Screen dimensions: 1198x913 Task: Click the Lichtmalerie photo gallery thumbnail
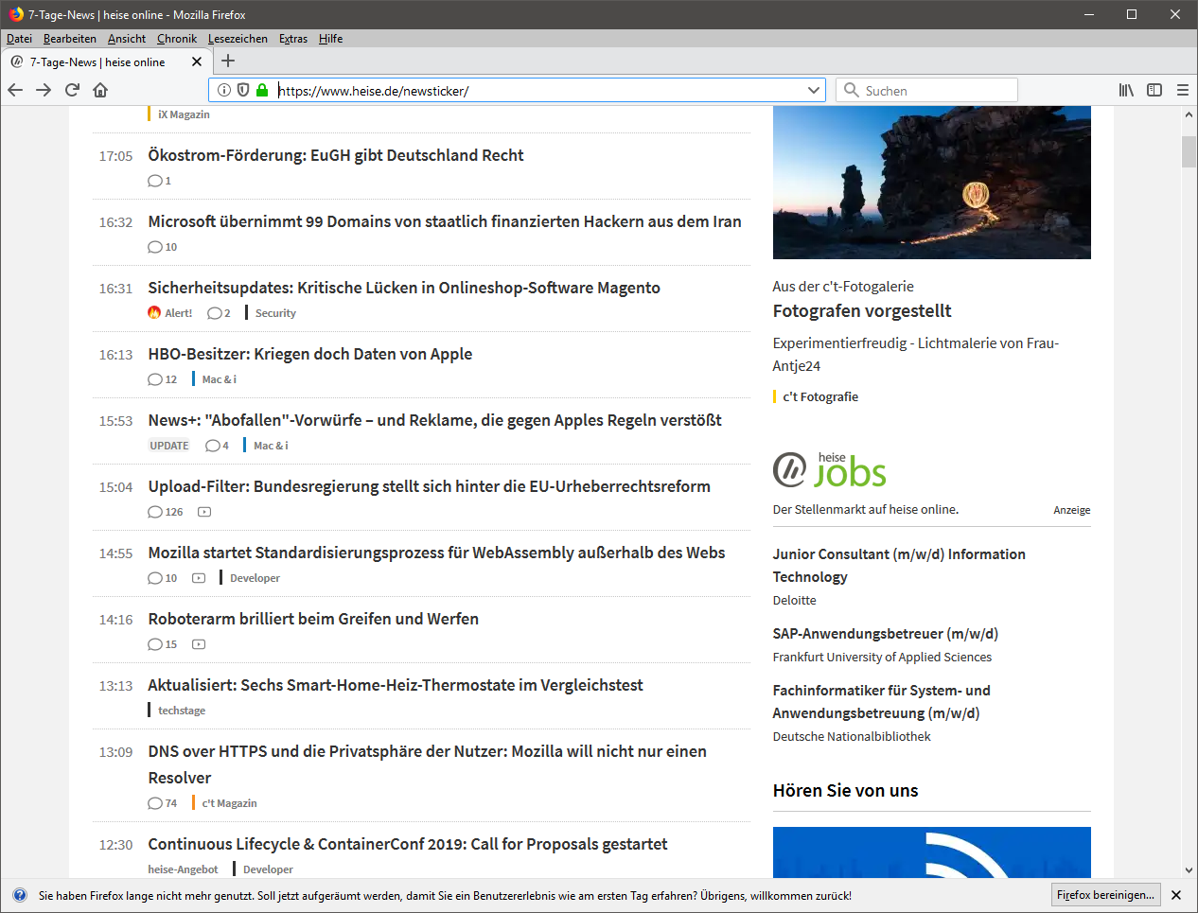click(931, 183)
